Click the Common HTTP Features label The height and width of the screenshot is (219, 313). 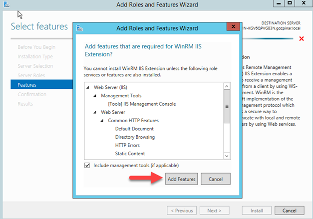[x=133, y=120]
